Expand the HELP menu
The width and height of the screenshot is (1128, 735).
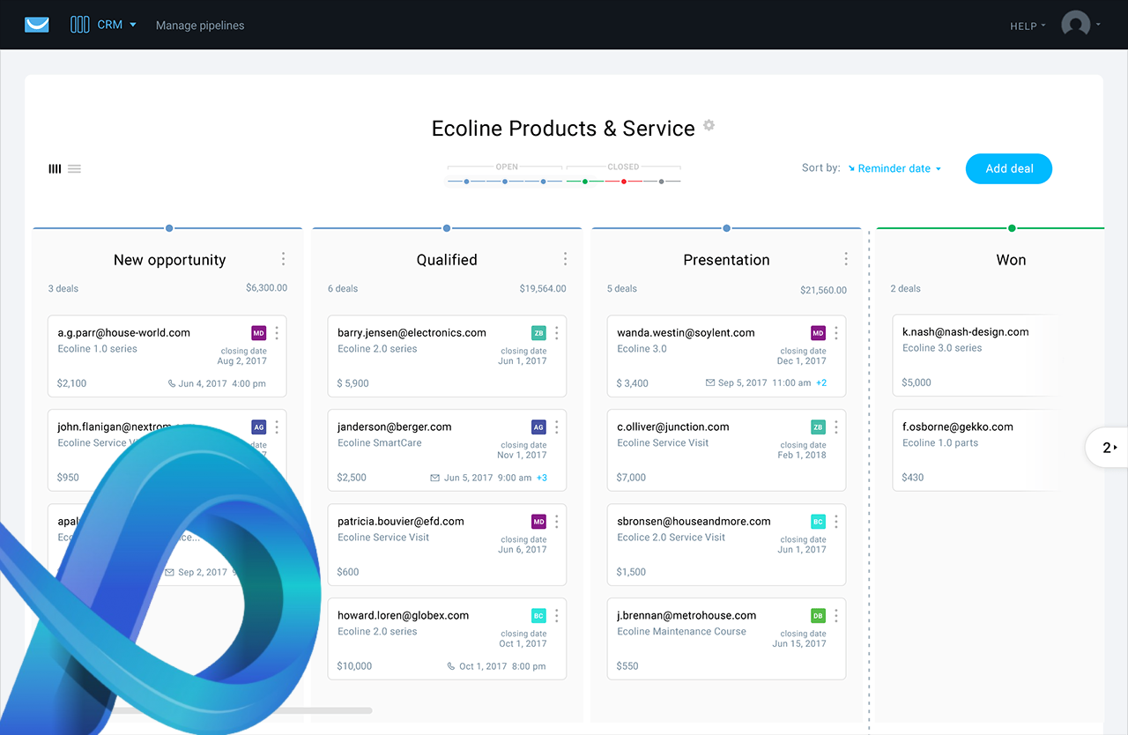[x=1028, y=26]
